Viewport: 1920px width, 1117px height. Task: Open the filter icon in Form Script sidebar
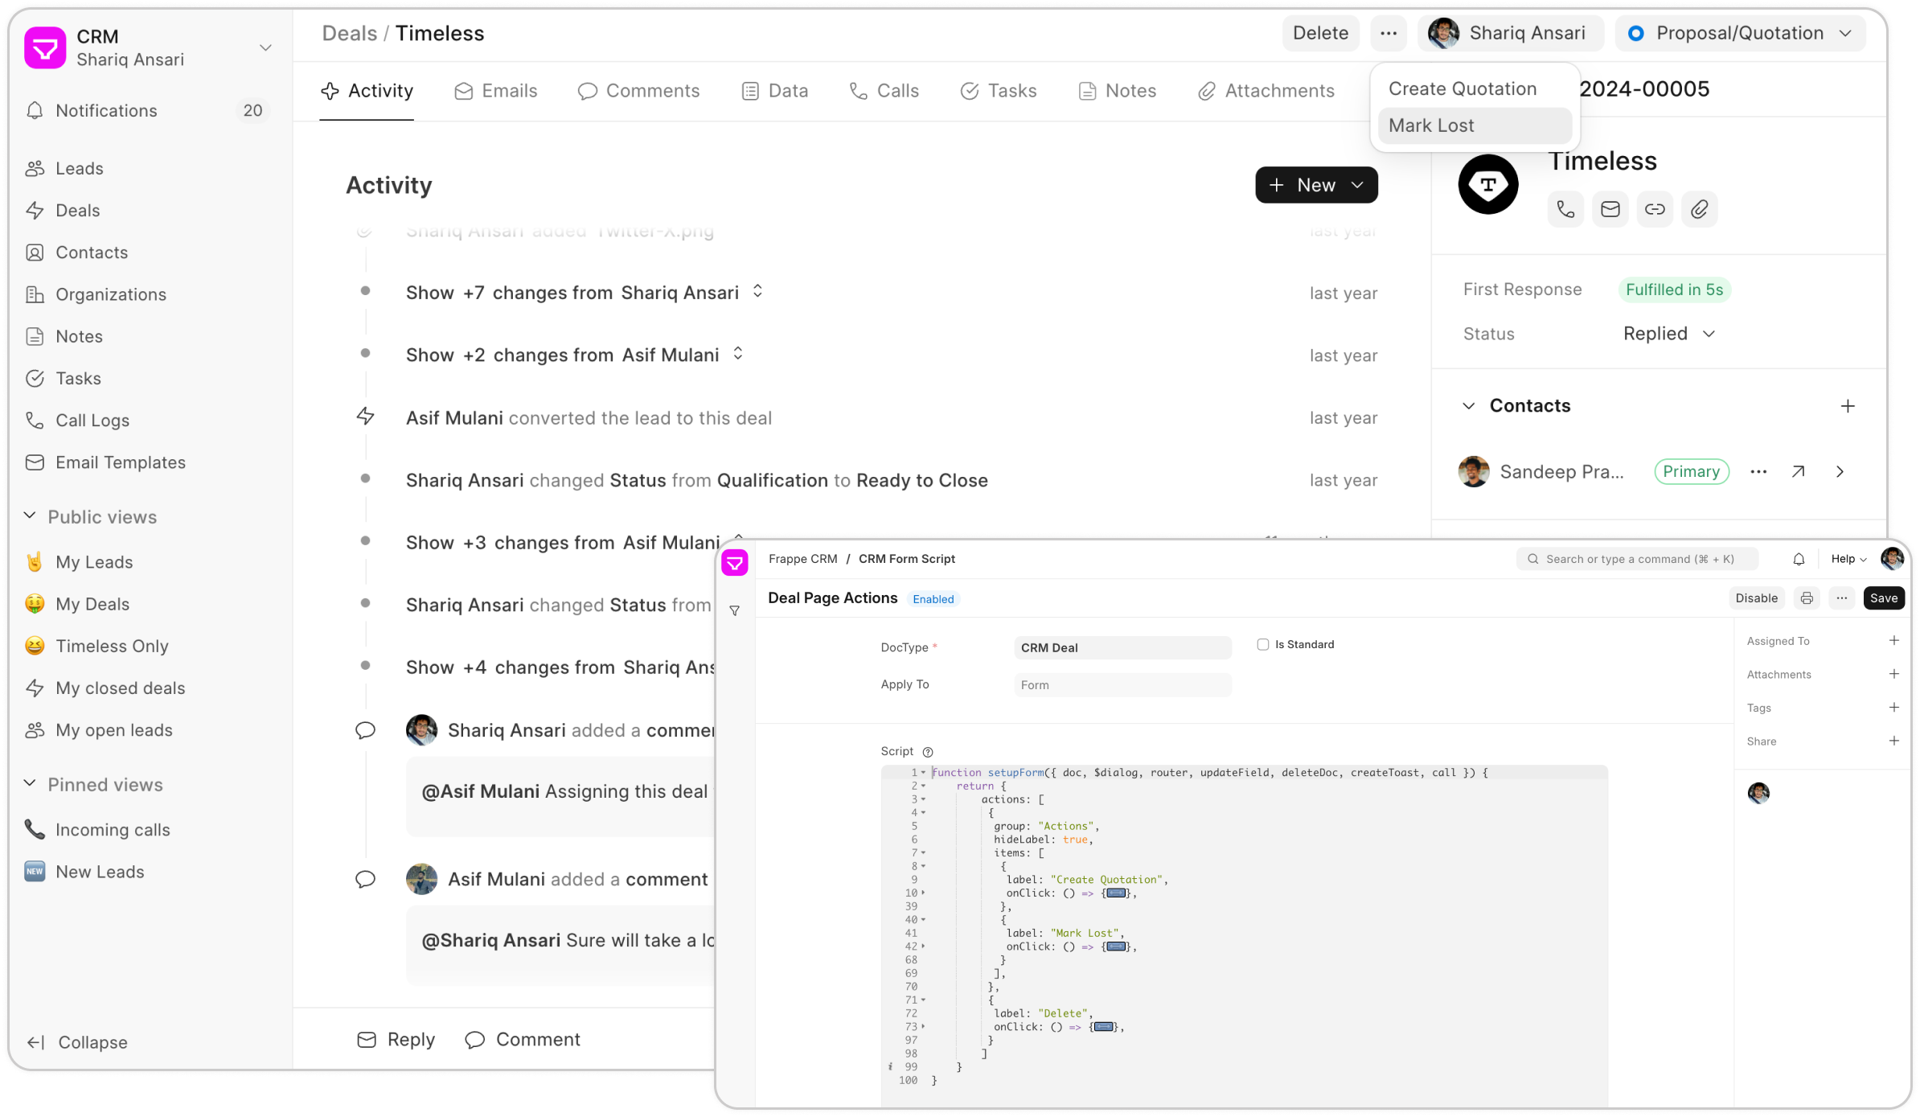click(735, 611)
